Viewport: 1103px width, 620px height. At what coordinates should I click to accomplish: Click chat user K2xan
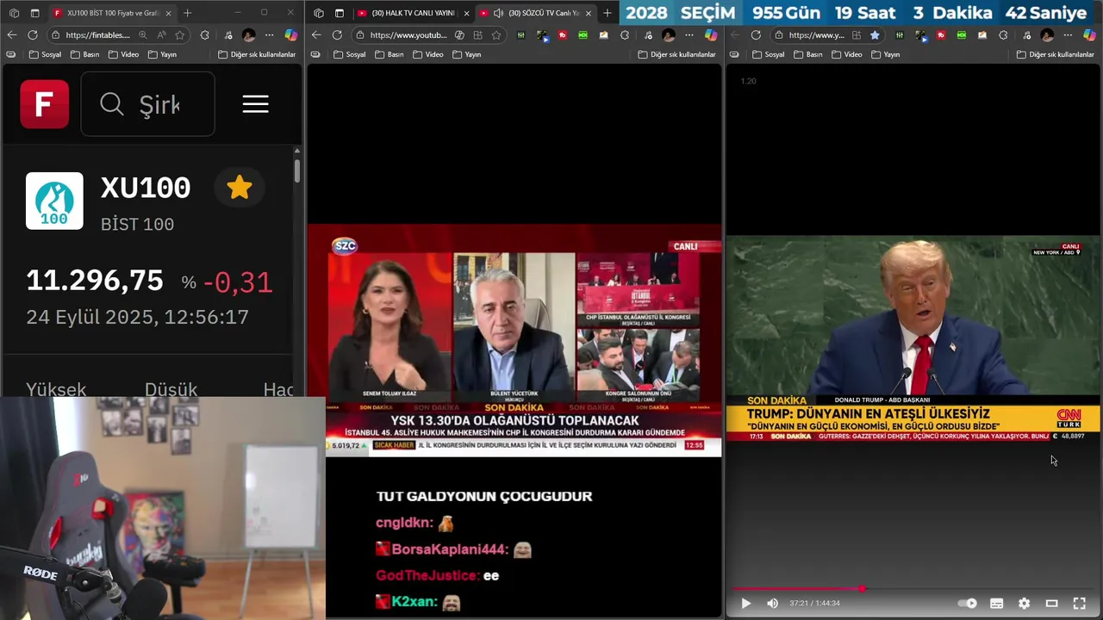(414, 602)
